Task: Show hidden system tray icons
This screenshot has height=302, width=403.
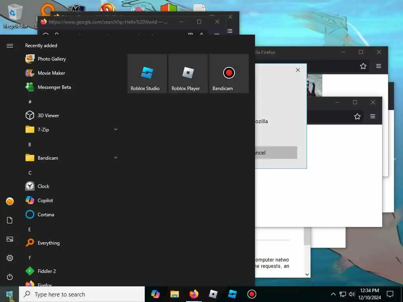Action: click(x=333, y=294)
